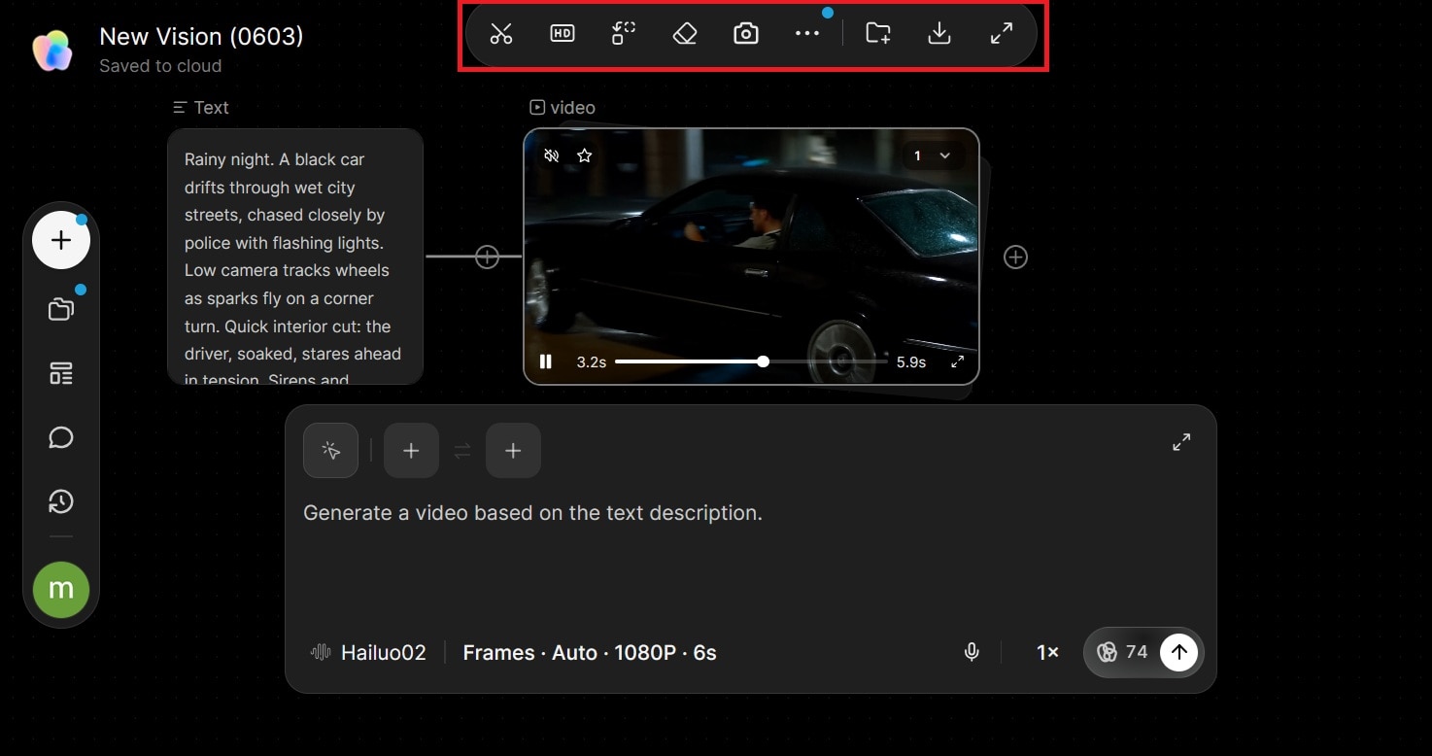Click the 'video' node label
The height and width of the screenshot is (756, 1432).
(563, 108)
